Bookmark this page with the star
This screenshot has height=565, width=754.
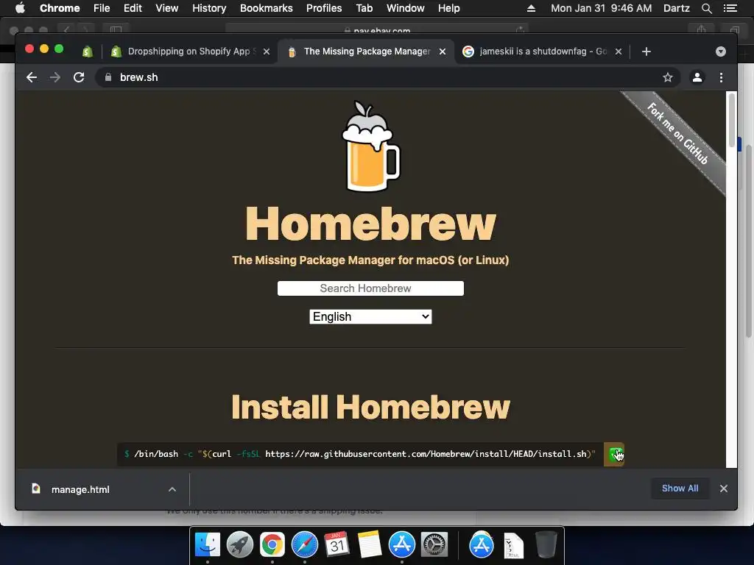point(667,77)
